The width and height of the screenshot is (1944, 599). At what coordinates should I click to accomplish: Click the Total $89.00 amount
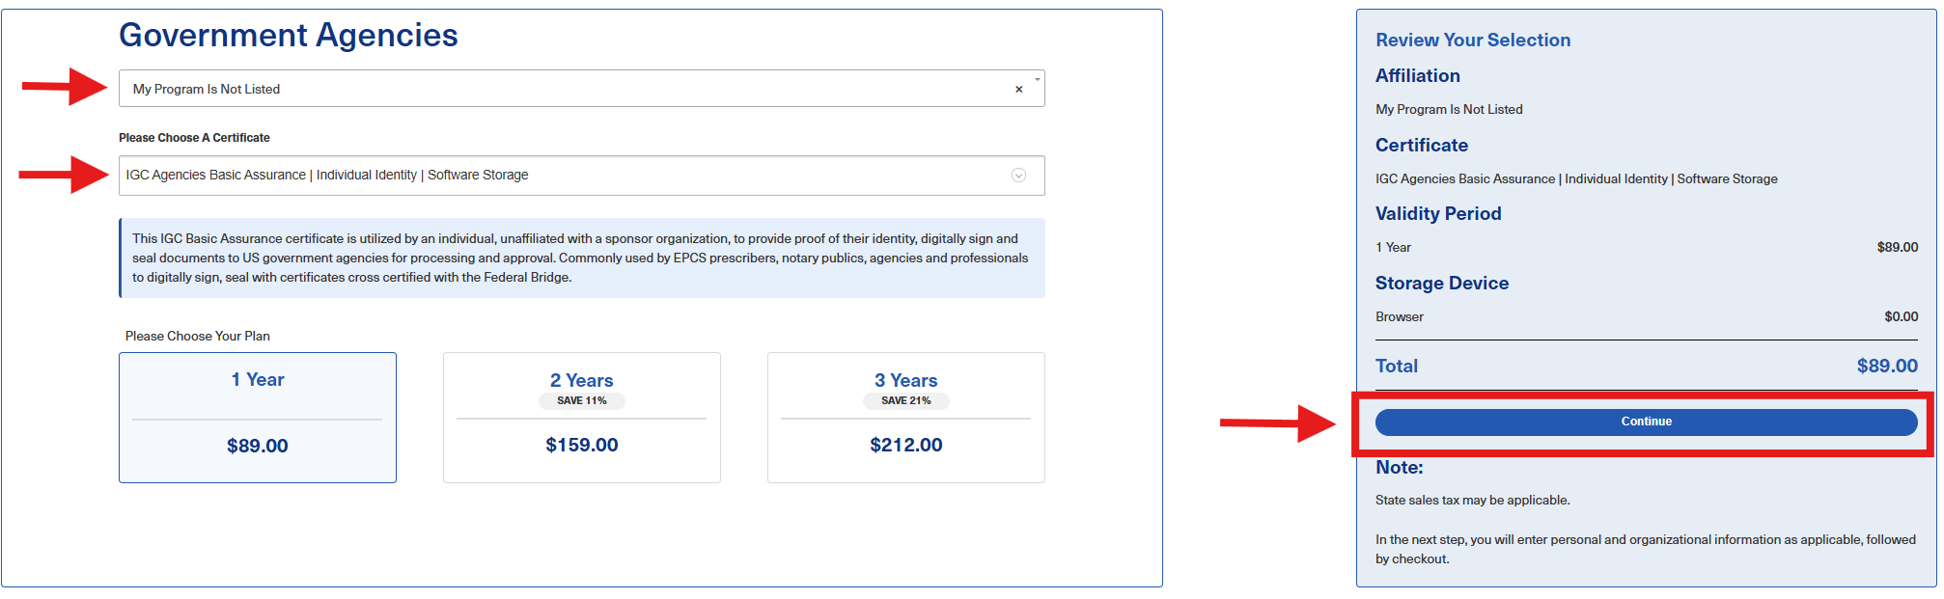click(1887, 366)
